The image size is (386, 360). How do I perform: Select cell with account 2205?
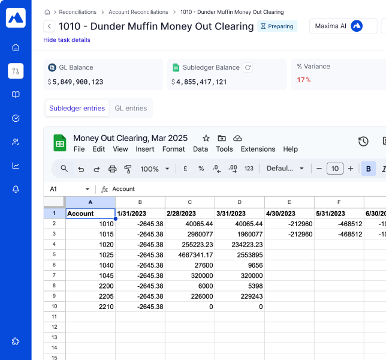tap(91, 296)
